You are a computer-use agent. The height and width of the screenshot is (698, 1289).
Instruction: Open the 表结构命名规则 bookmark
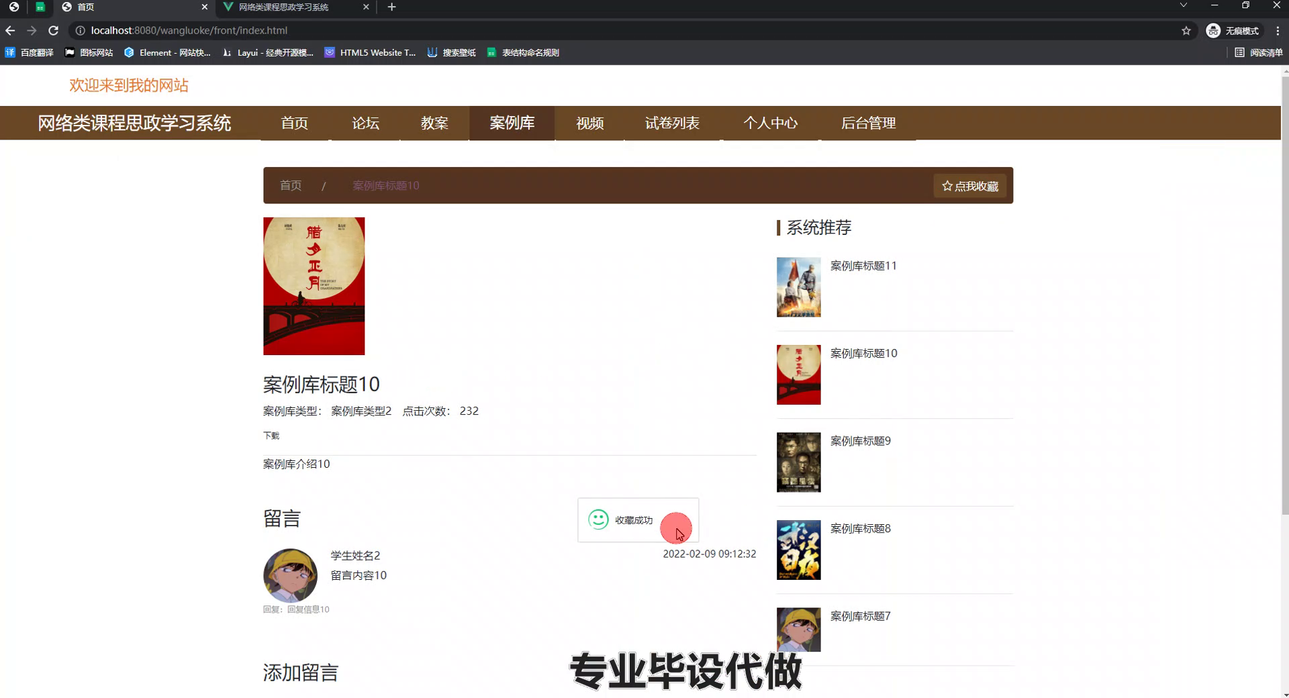click(523, 52)
